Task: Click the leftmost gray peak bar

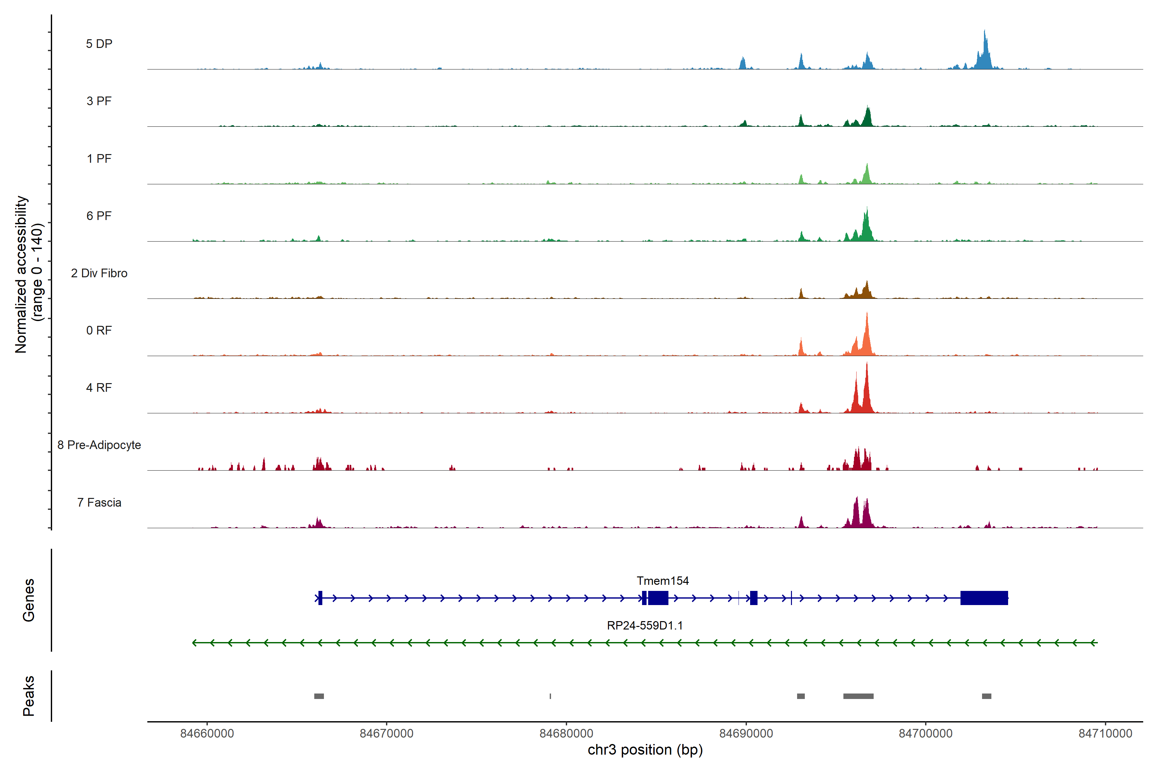Action: coord(319,696)
